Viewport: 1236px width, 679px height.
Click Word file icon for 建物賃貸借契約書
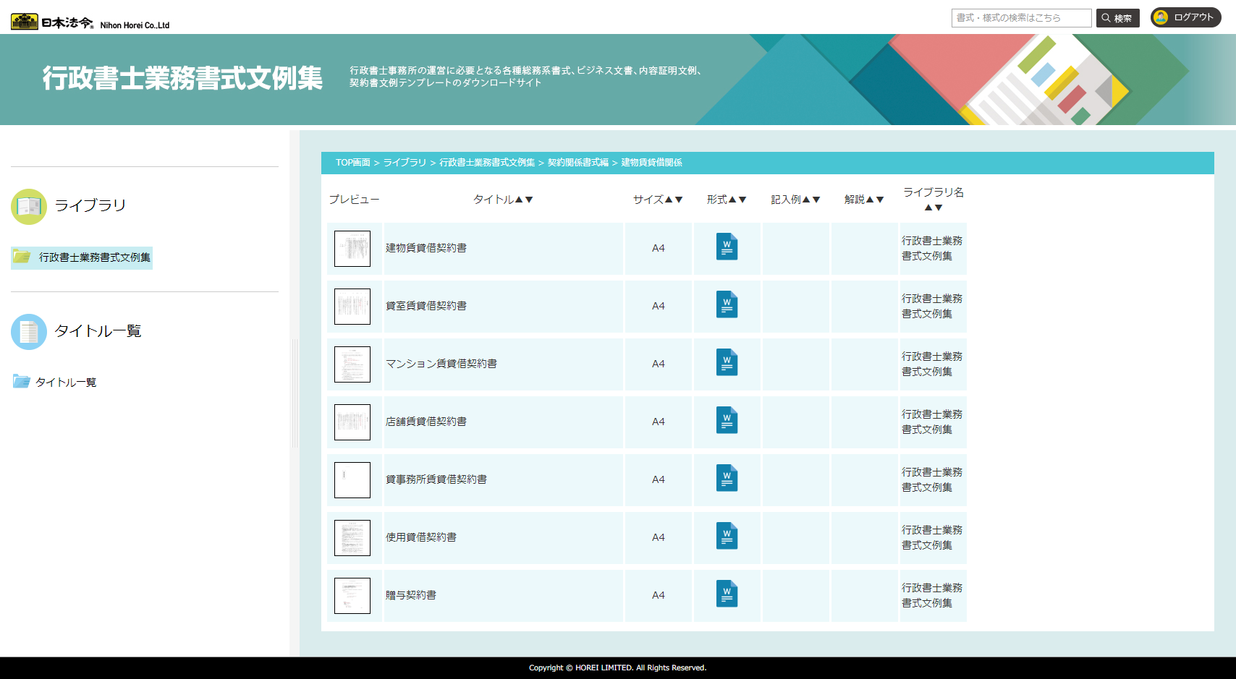pyautogui.click(x=727, y=247)
